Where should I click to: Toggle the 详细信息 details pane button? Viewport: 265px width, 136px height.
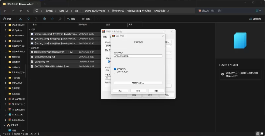click(x=255, y=19)
